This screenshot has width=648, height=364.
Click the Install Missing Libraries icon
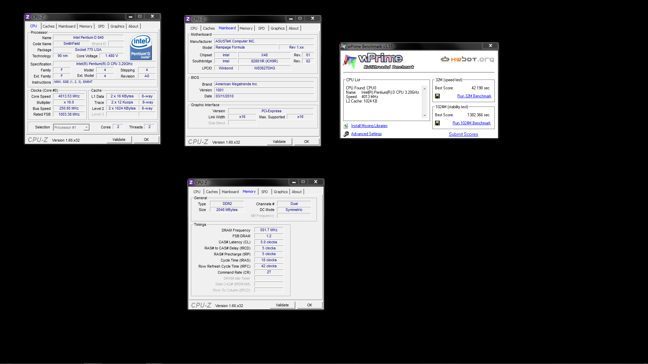pos(346,126)
